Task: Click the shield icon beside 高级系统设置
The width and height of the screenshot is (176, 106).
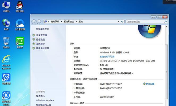Action: click(33, 48)
